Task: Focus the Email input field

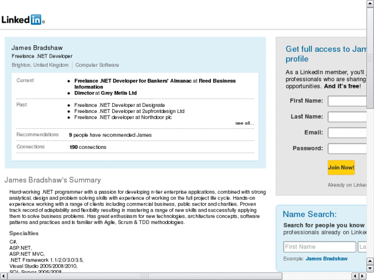Action: tap(347, 133)
